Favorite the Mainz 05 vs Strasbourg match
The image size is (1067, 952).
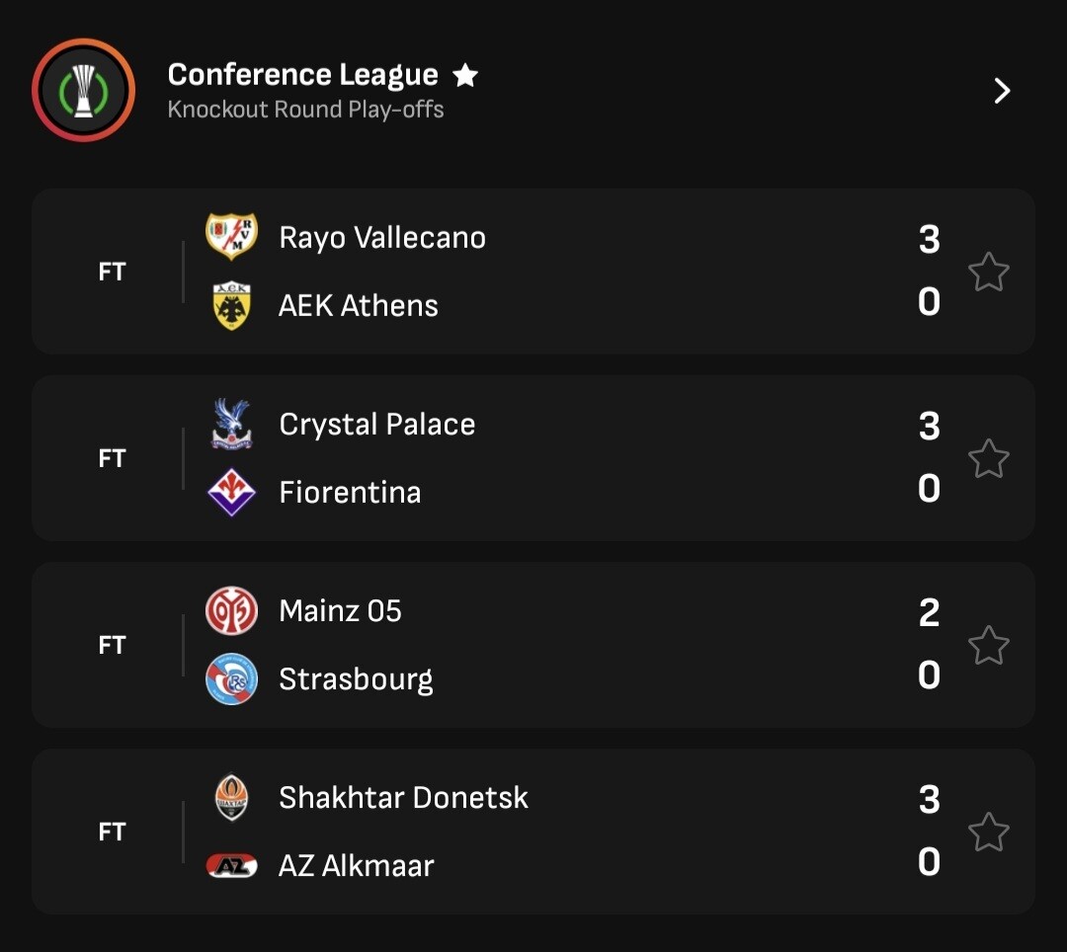click(988, 645)
